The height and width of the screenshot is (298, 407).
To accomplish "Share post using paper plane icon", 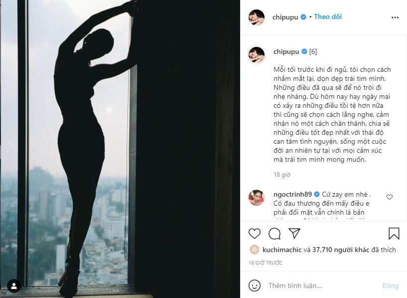I will (294, 233).
